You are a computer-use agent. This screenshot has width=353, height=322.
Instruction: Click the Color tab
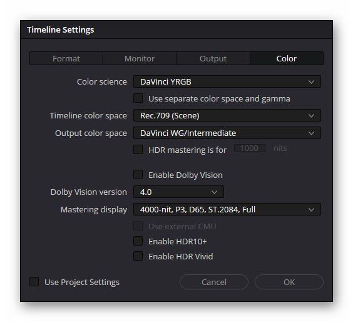point(287,59)
